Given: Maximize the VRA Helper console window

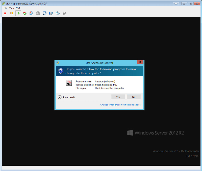Looking at the screenshot, I should [x=191, y=4].
